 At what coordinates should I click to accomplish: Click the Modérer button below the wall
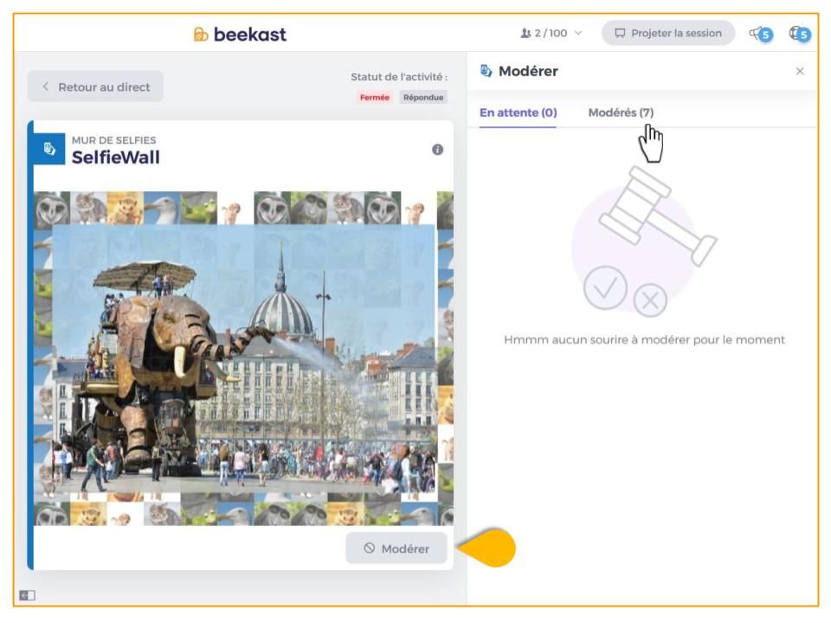click(396, 549)
